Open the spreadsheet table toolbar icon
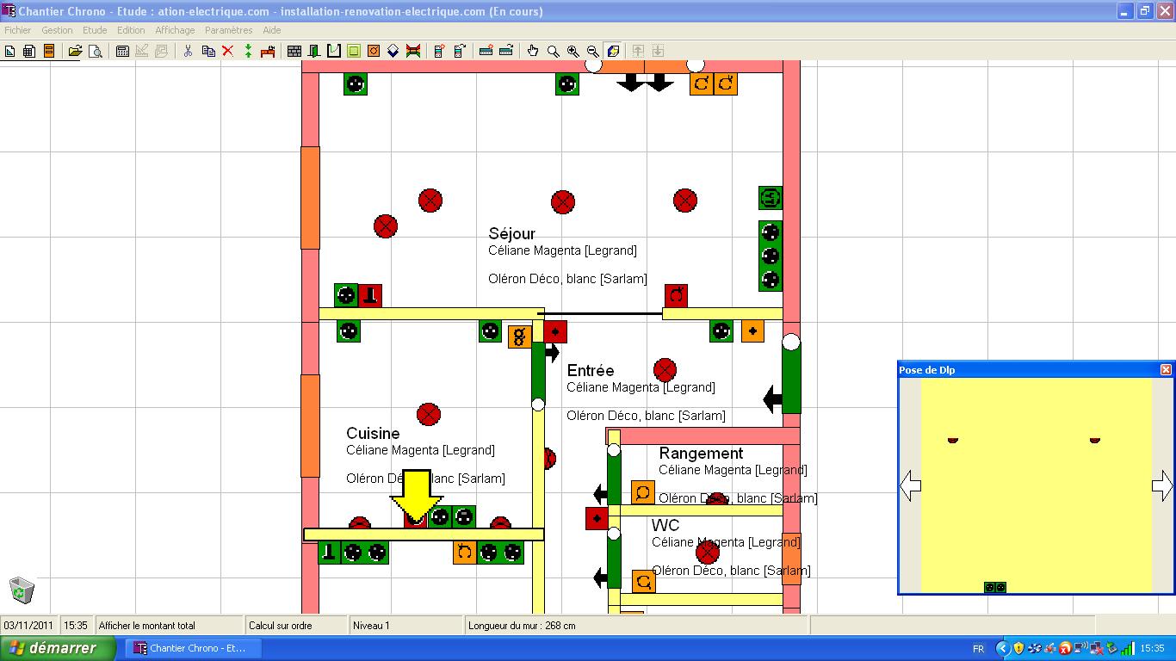 (29, 52)
